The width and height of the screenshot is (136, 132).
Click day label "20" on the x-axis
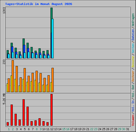tap(84, 129)
